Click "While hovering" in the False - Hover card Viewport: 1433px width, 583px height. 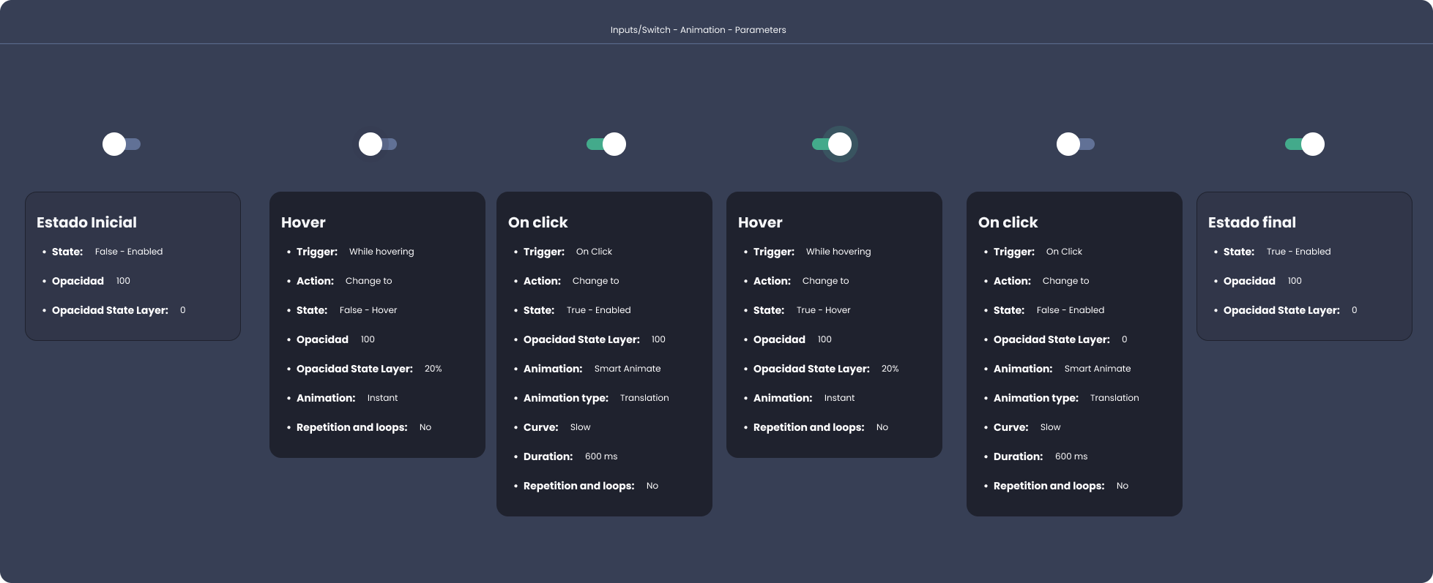[381, 252]
